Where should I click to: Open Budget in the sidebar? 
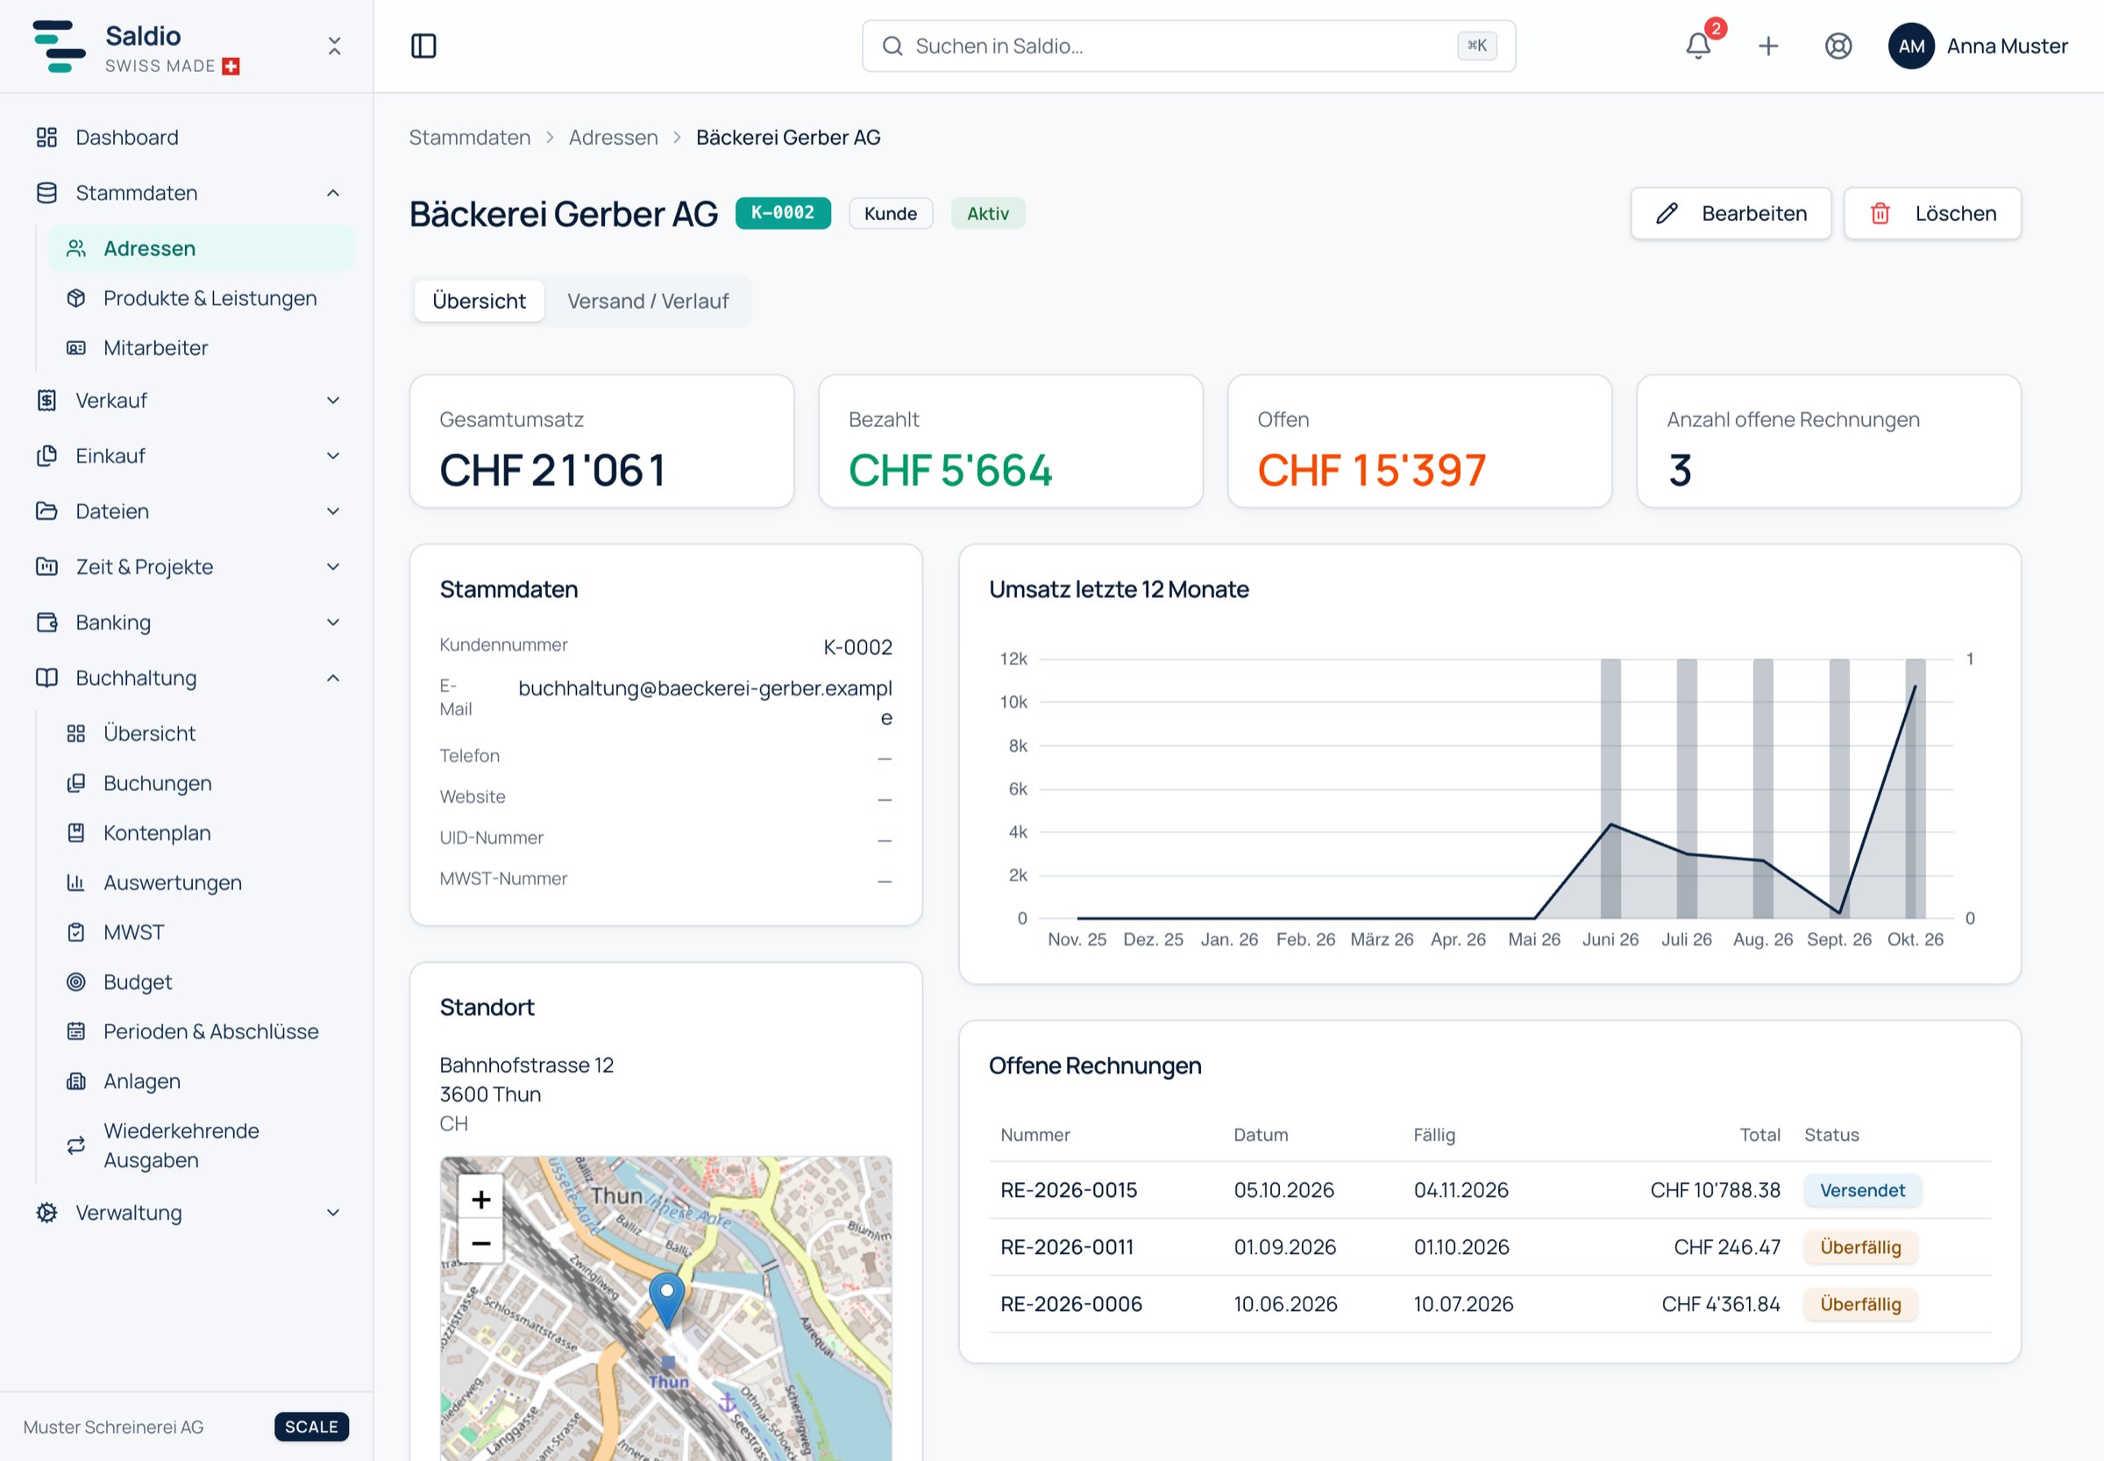tap(202, 981)
